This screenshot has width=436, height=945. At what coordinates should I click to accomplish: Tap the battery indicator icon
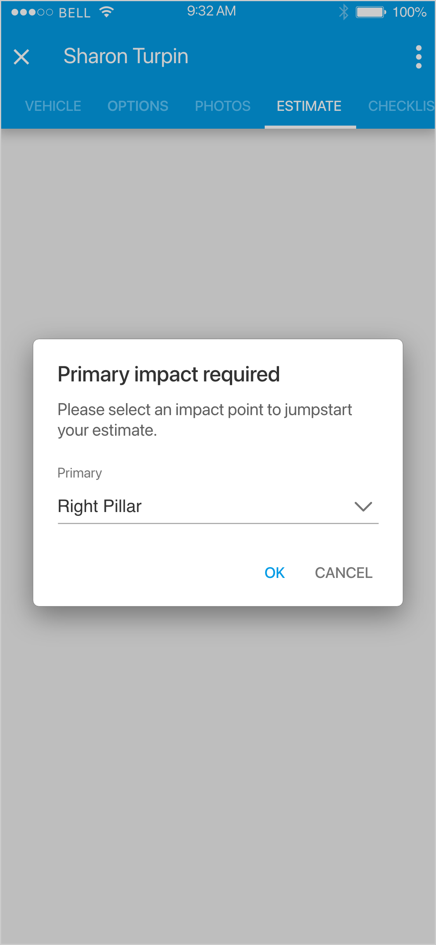pyautogui.click(x=371, y=12)
